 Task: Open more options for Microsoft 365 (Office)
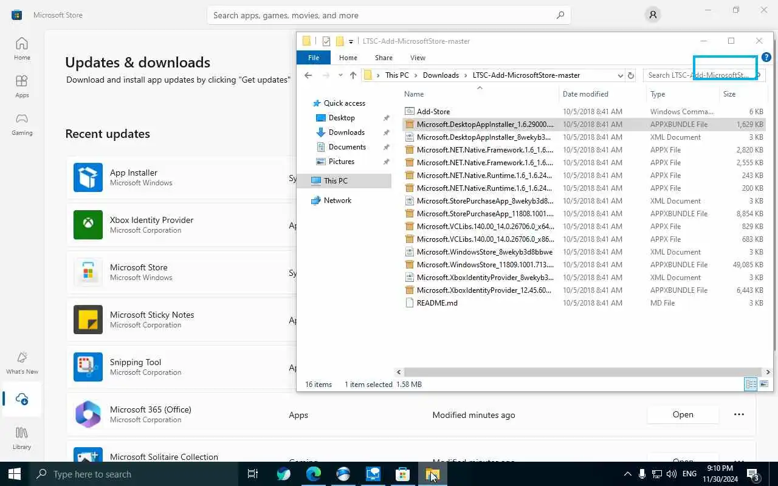coord(739,414)
